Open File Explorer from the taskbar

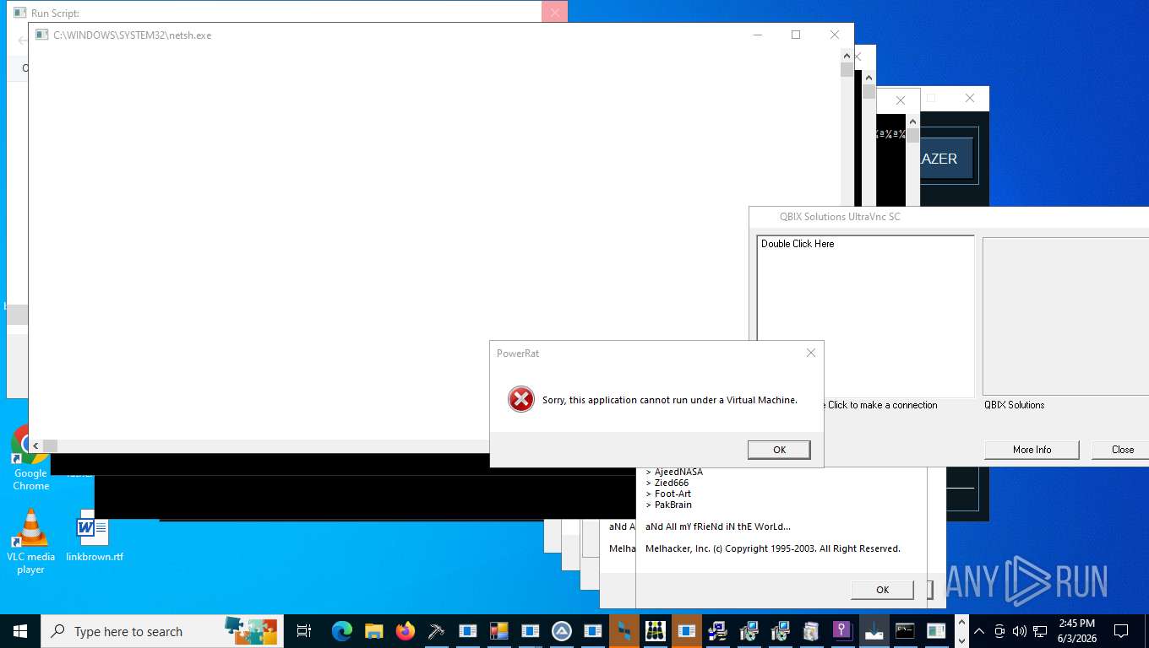pos(373,631)
